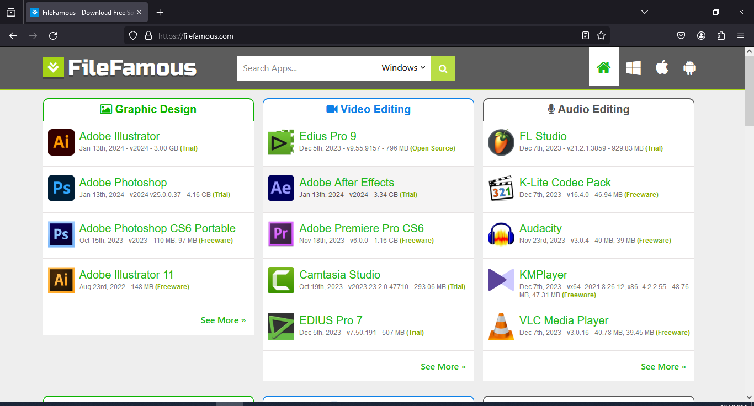Open the Adobe After Effects link
The width and height of the screenshot is (754, 406).
point(347,183)
